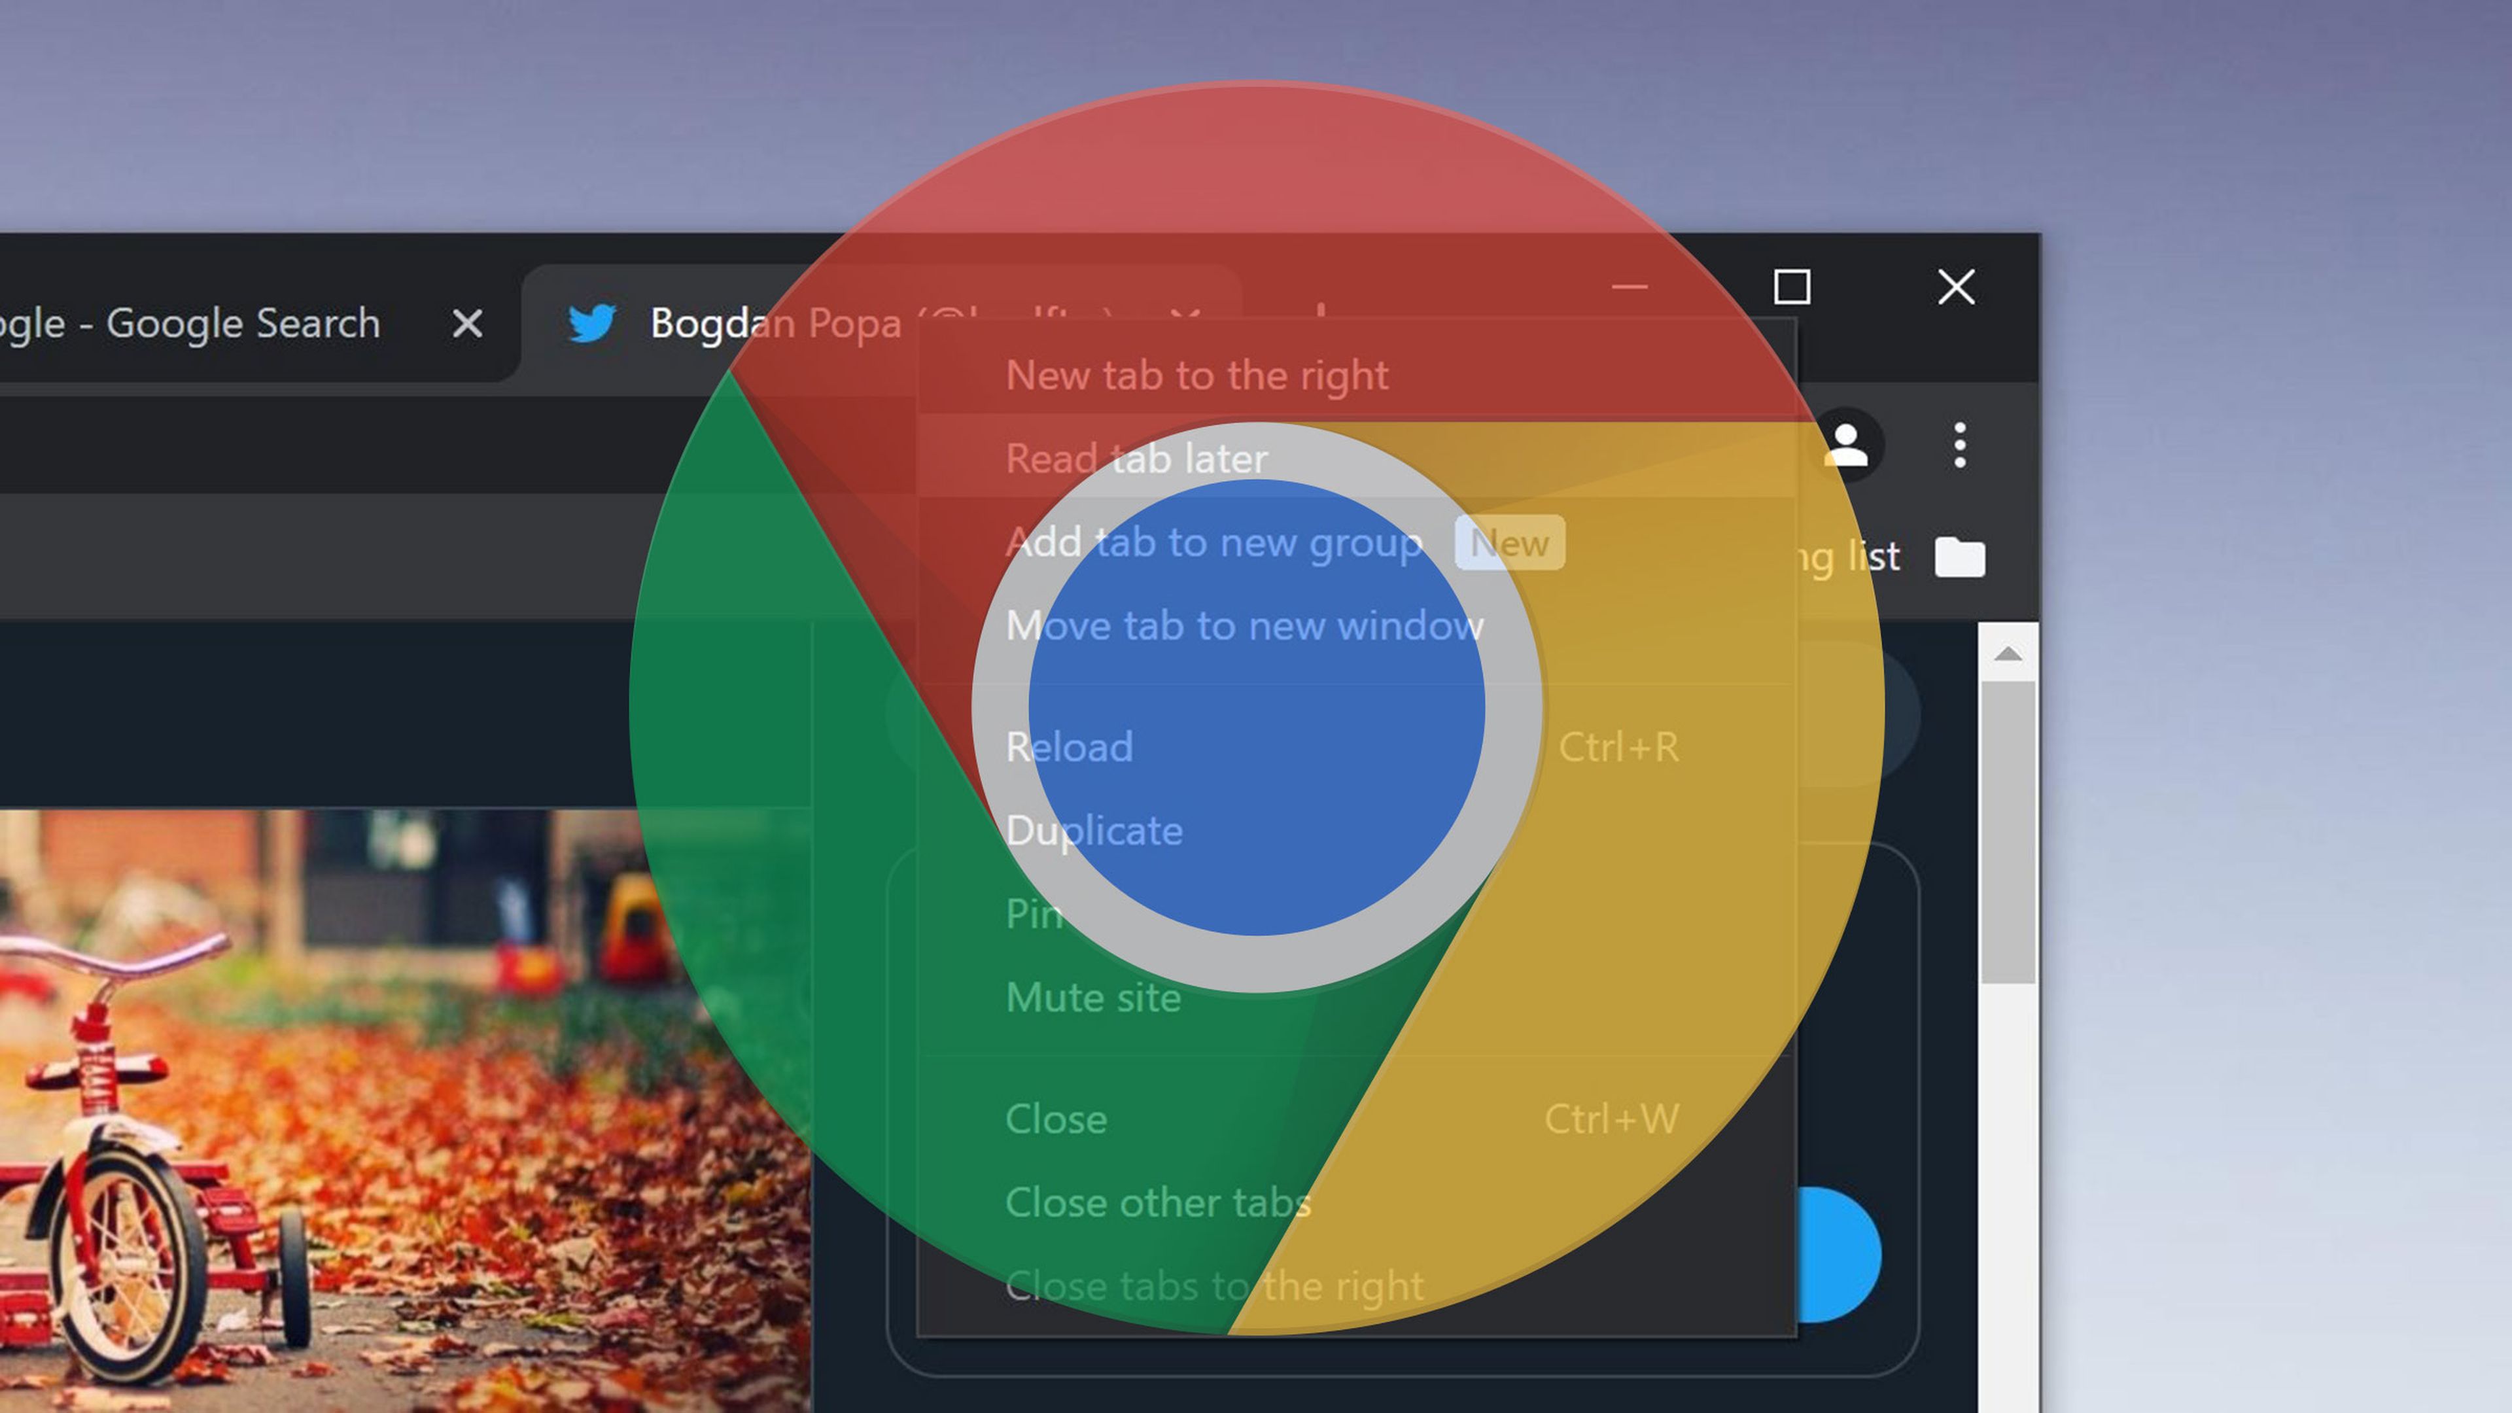Choose Read tab later
2512x1413 pixels.
pyautogui.click(x=1136, y=459)
